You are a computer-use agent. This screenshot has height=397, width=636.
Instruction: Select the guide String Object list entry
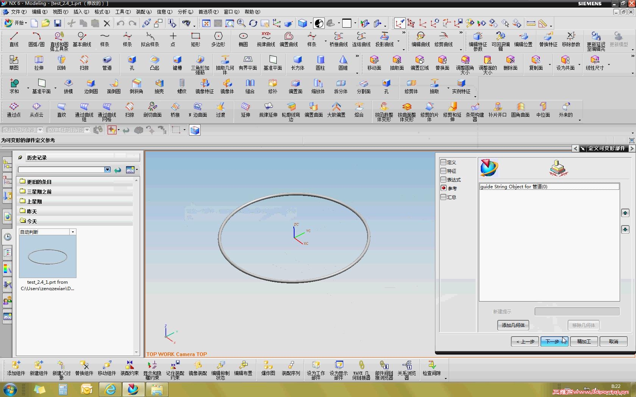click(549, 186)
